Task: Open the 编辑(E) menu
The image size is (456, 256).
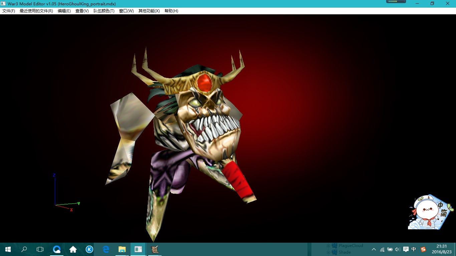Action: pos(64,11)
